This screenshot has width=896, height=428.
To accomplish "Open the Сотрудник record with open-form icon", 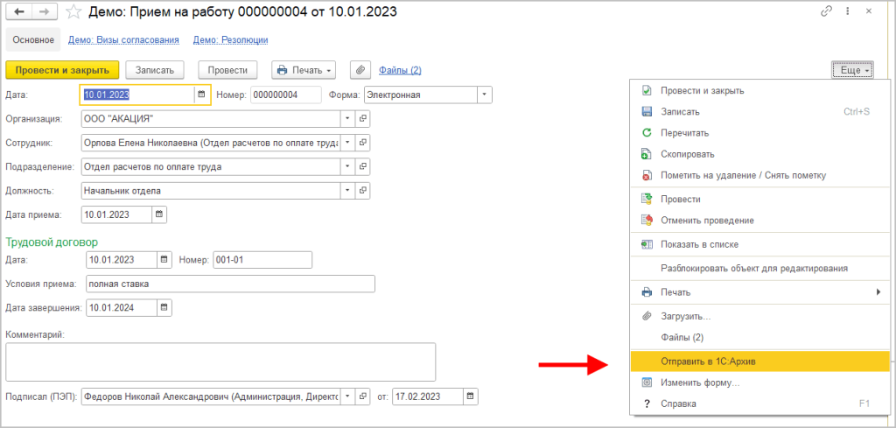I will pyautogui.click(x=364, y=142).
